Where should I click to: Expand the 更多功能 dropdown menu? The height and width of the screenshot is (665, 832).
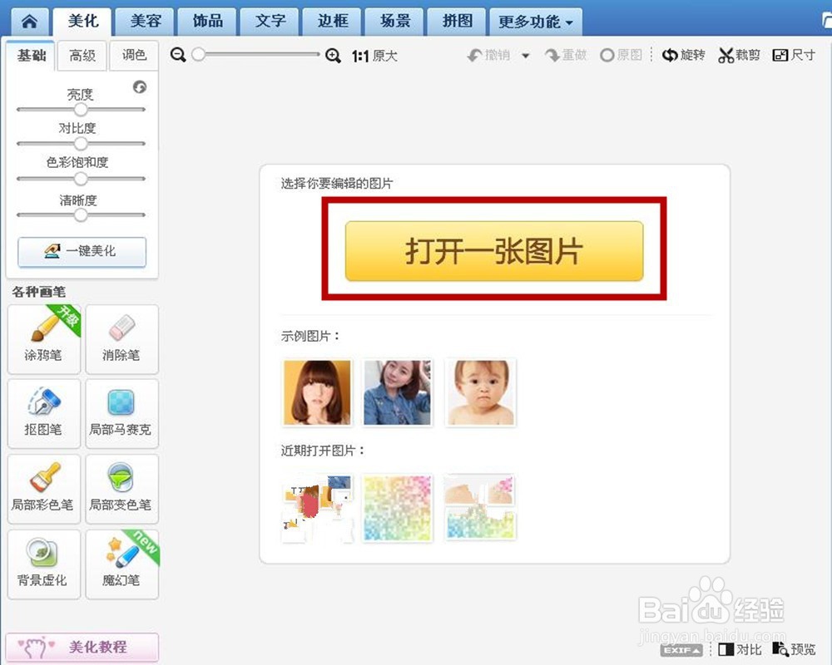tap(535, 22)
